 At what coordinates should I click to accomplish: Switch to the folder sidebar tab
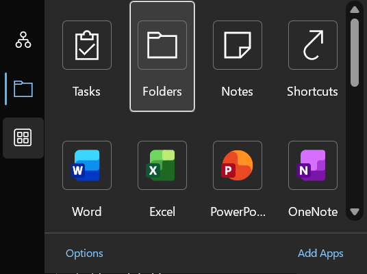tap(23, 89)
